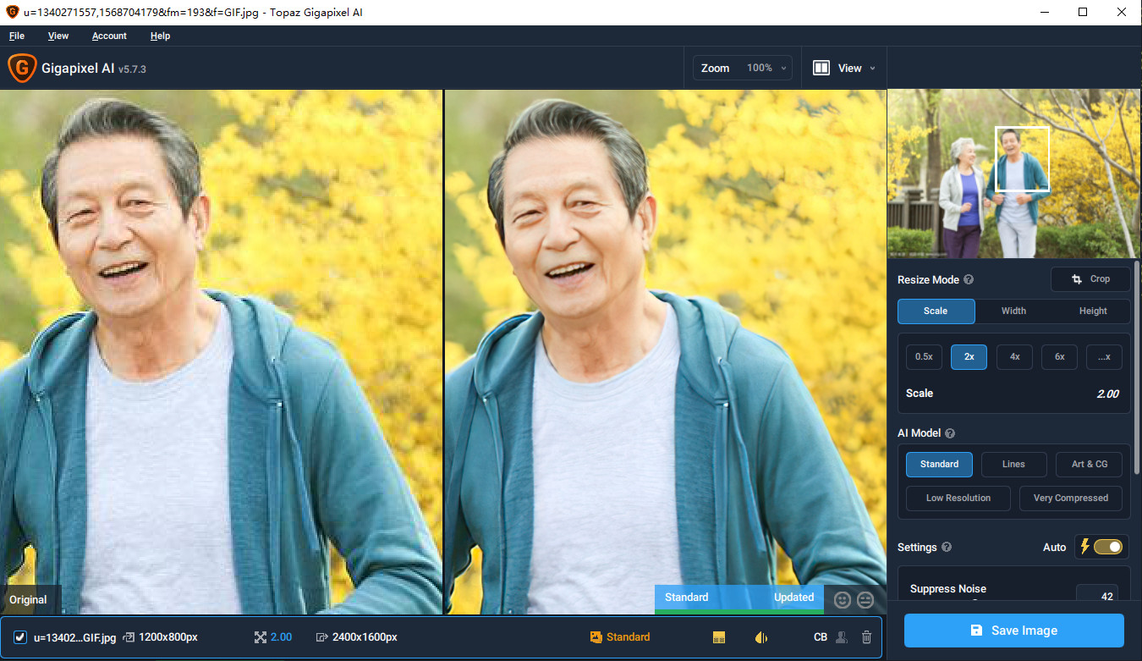Toggle the Auto settings switch
Image resolution: width=1142 pixels, height=661 pixels.
[1107, 547]
